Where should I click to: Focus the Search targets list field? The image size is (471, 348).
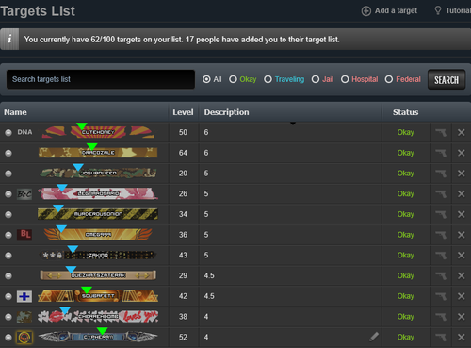101,79
